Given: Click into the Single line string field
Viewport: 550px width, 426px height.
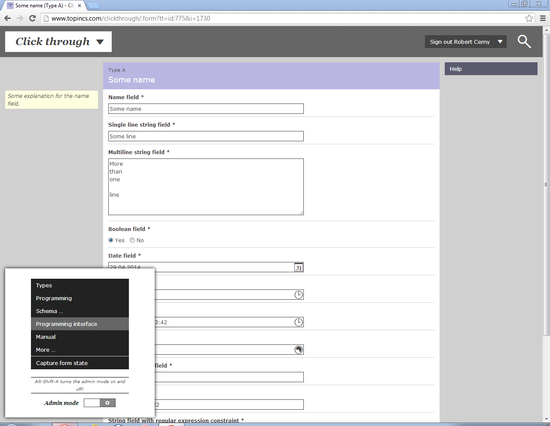Looking at the screenshot, I should (x=206, y=136).
